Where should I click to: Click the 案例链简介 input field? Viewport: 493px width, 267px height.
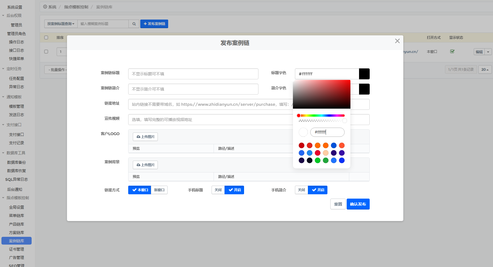[193, 89]
